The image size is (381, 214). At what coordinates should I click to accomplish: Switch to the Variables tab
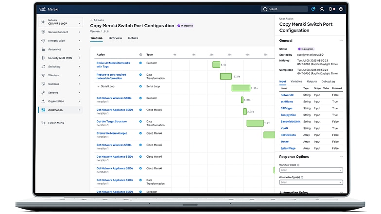pyautogui.click(x=296, y=82)
